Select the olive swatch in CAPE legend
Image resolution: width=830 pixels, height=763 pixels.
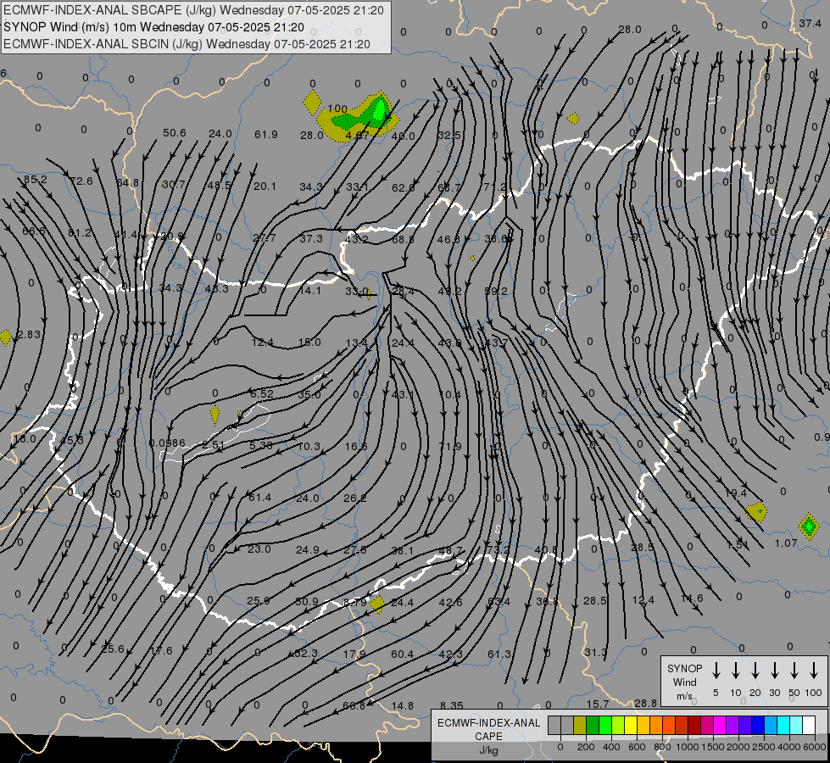(580, 726)
